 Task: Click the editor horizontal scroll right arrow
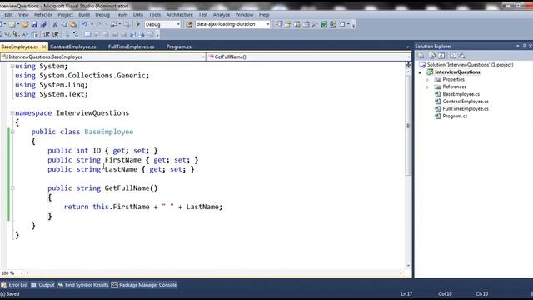(x=401, y=273)
